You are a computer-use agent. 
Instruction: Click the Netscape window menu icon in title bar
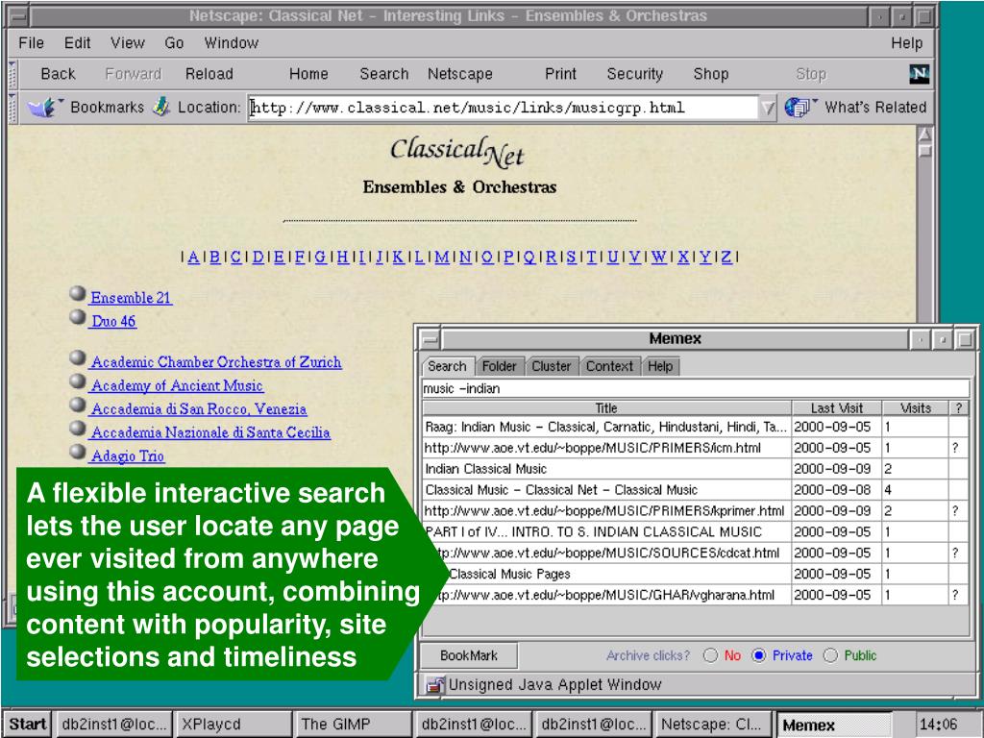pos(16,16)
